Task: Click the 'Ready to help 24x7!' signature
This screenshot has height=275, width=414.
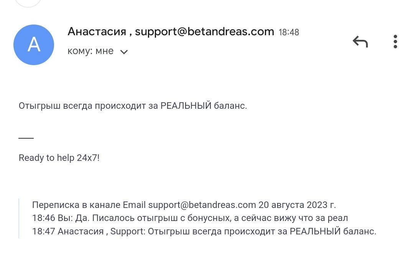Action: click(59, 158)
